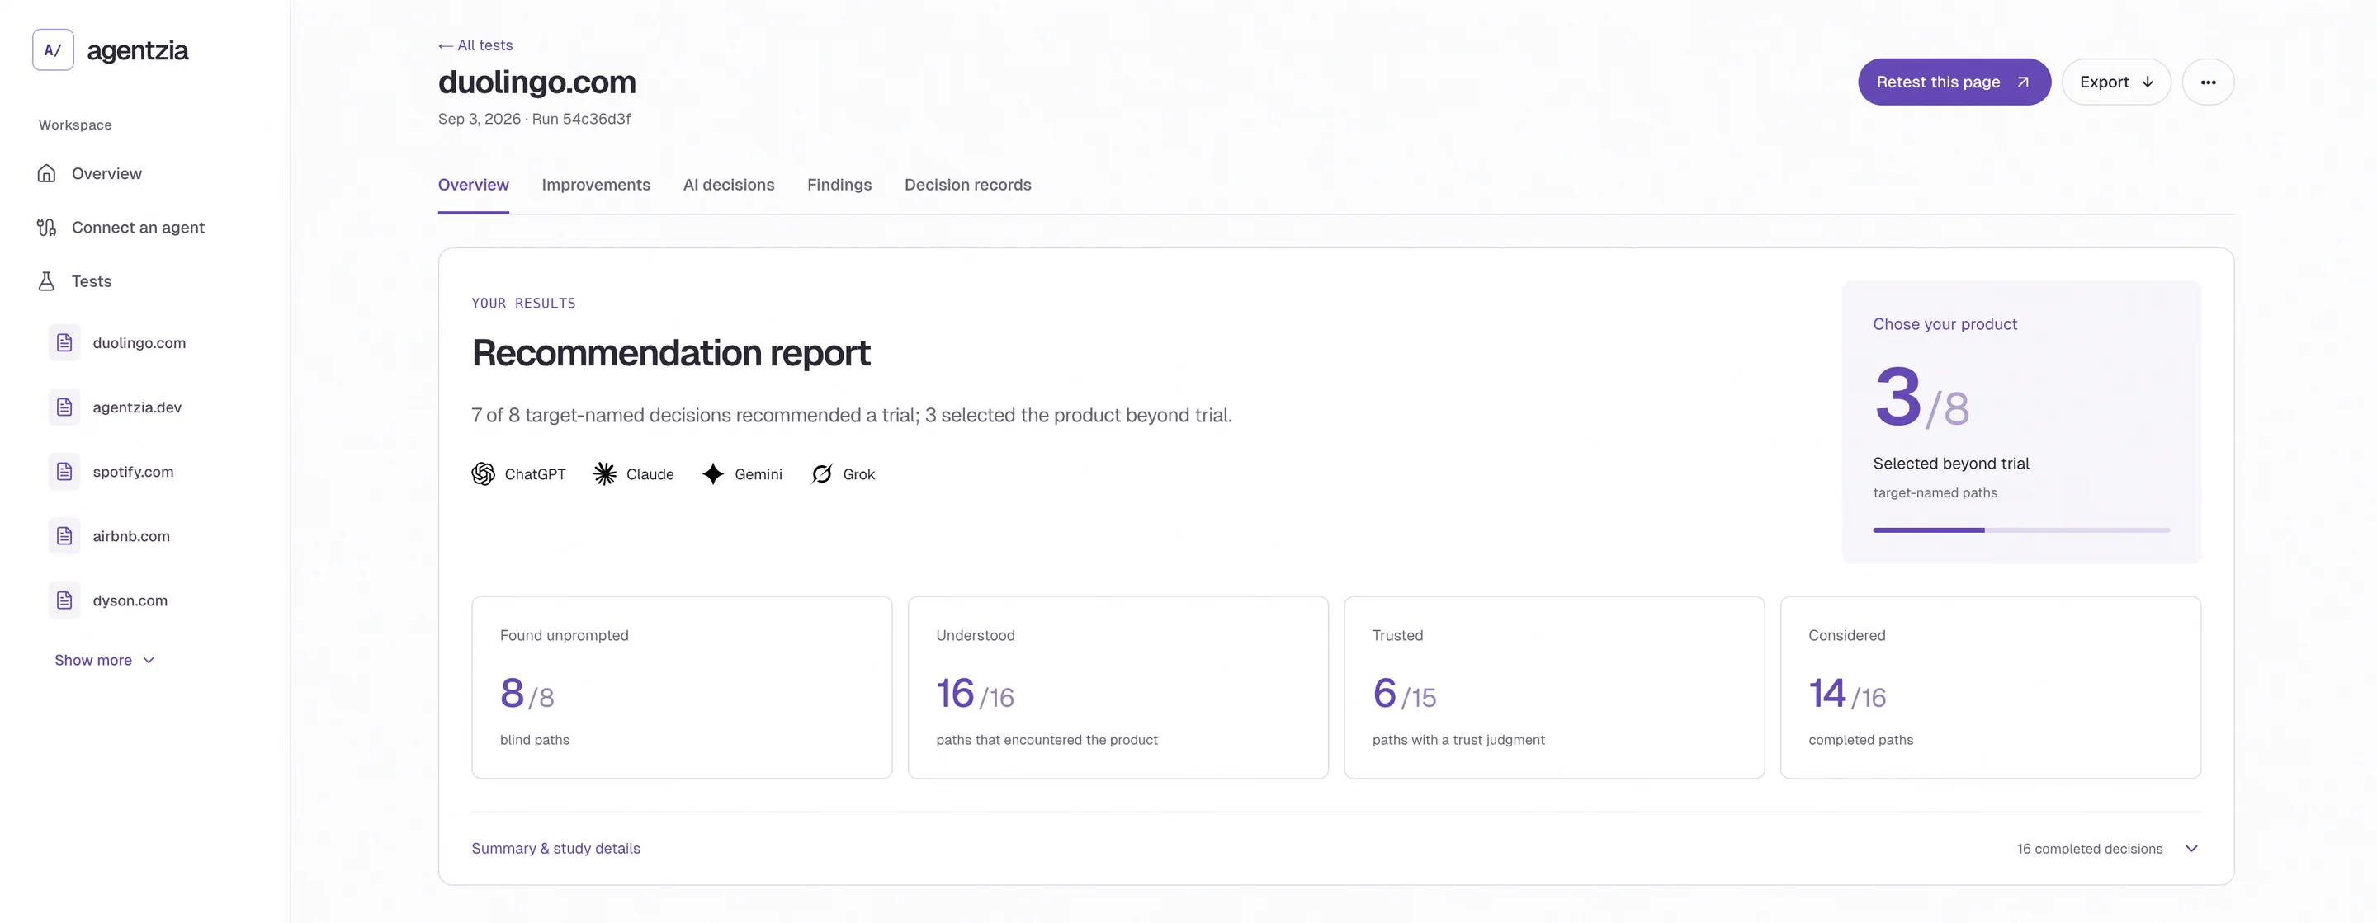Click the ChatGPT logo icon

tap(484, 474)
